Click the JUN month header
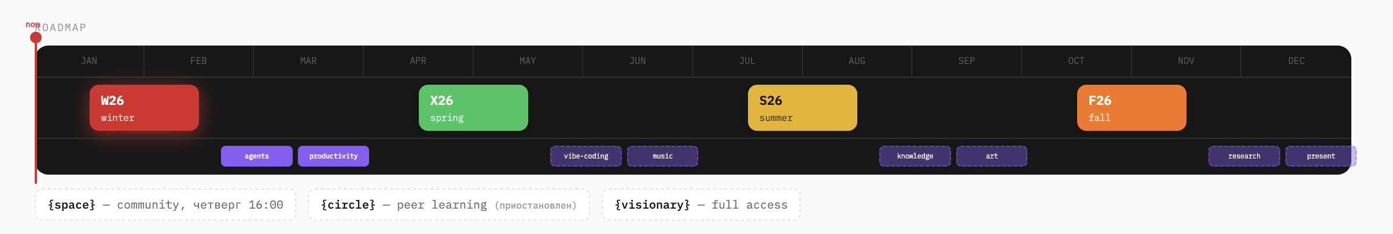 coord(637,61)
